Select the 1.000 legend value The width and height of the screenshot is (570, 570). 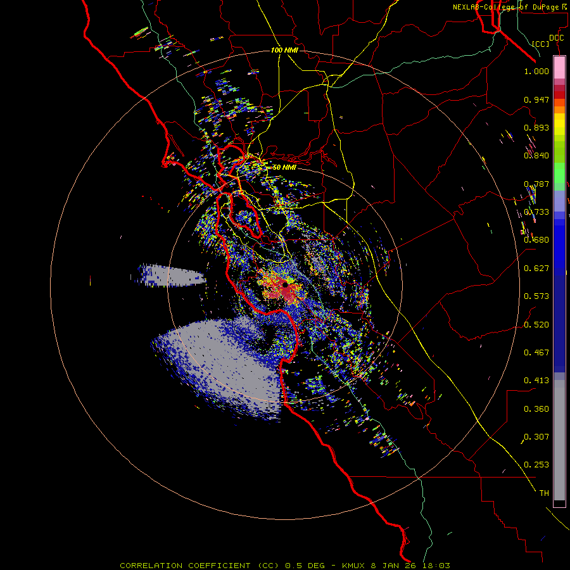[x=536, y=72]
